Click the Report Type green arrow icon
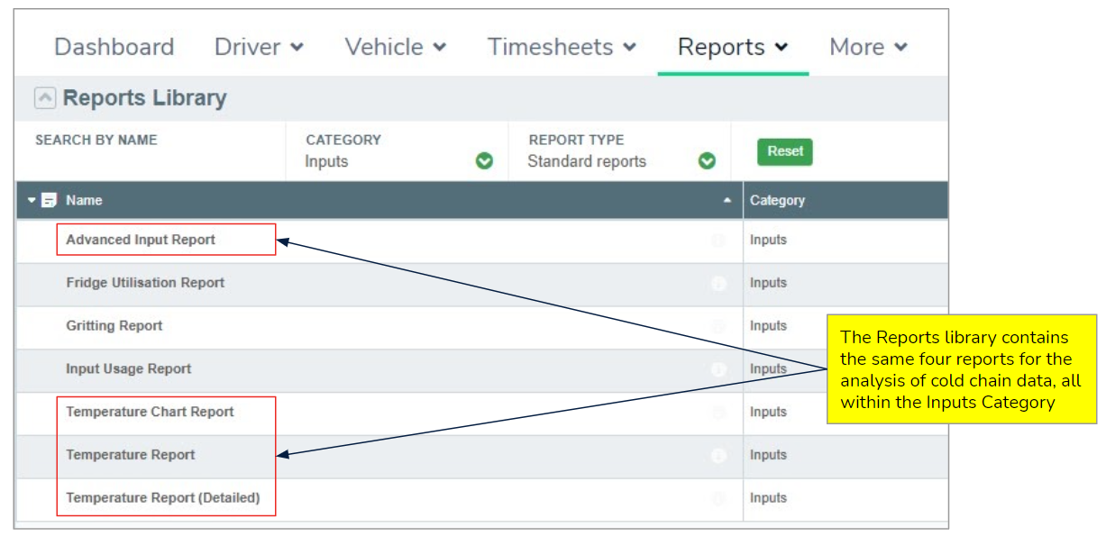Screen dimensions: 1106x536 [707, 161]
